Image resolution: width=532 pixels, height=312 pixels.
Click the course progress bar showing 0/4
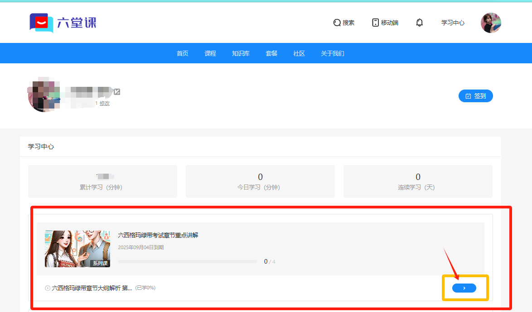(187, 261)
